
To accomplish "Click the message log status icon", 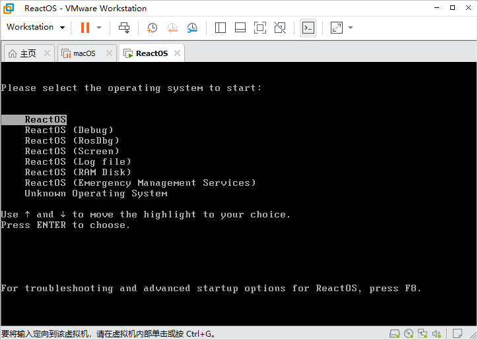I will (458, 333).
